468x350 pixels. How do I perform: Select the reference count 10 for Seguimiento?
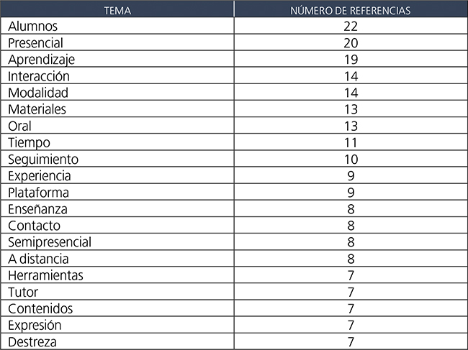click(x=351, y=159)
